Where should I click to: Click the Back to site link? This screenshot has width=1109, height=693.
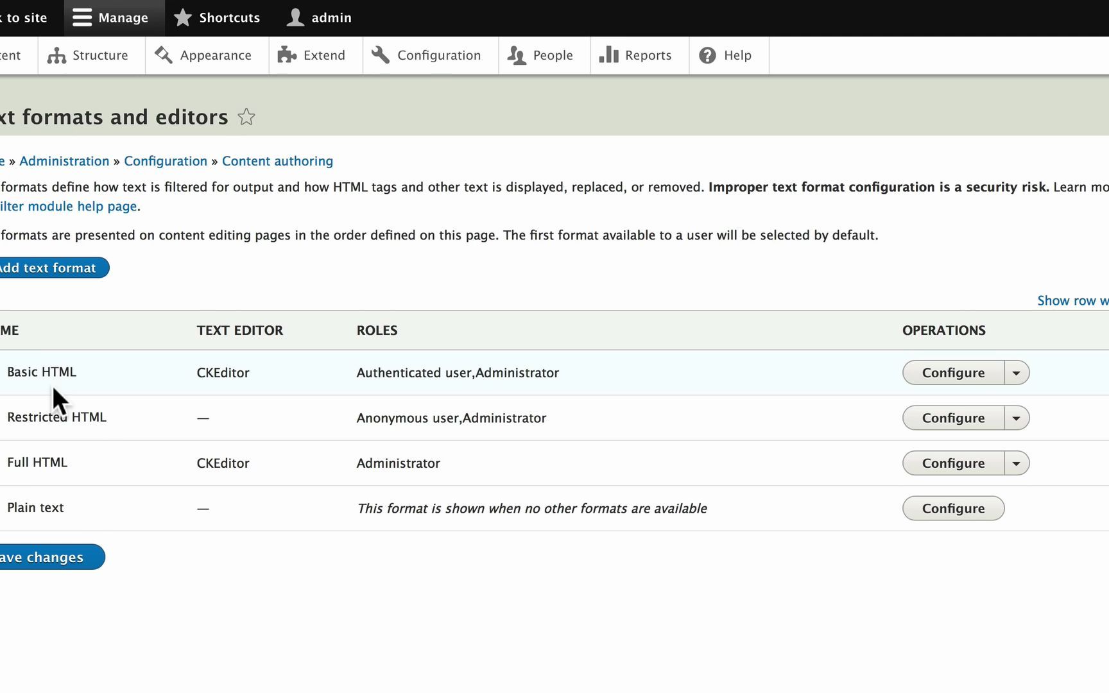pyautogui.click(x=24, y=18)
